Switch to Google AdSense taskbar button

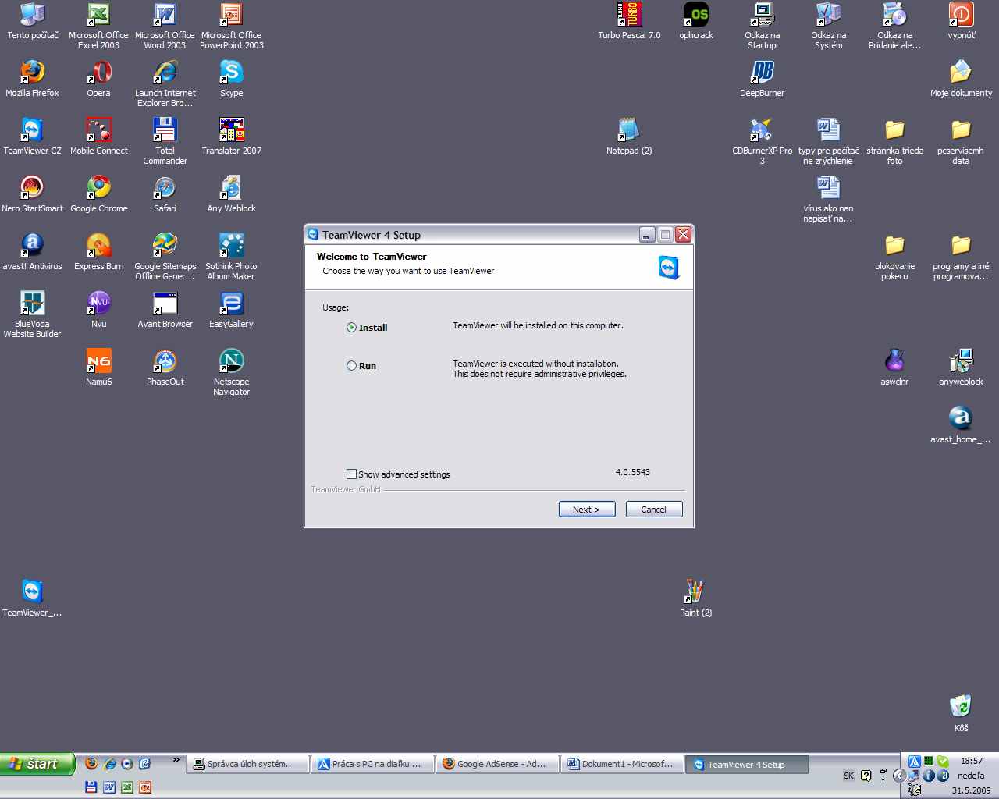pos(496,765)
